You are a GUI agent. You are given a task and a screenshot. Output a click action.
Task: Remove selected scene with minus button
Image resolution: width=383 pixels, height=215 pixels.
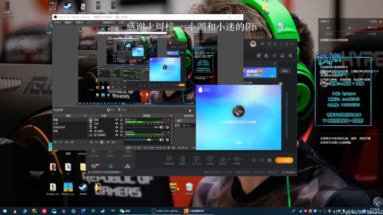click(60, 142)
